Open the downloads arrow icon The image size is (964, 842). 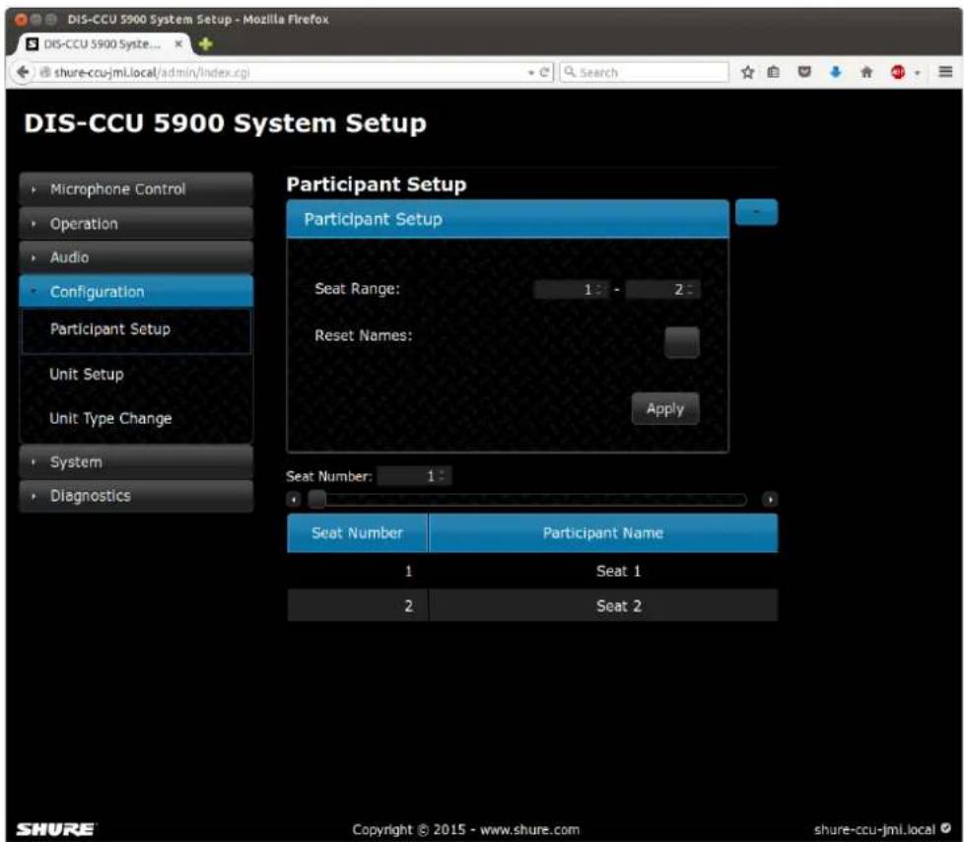point(836,72)
